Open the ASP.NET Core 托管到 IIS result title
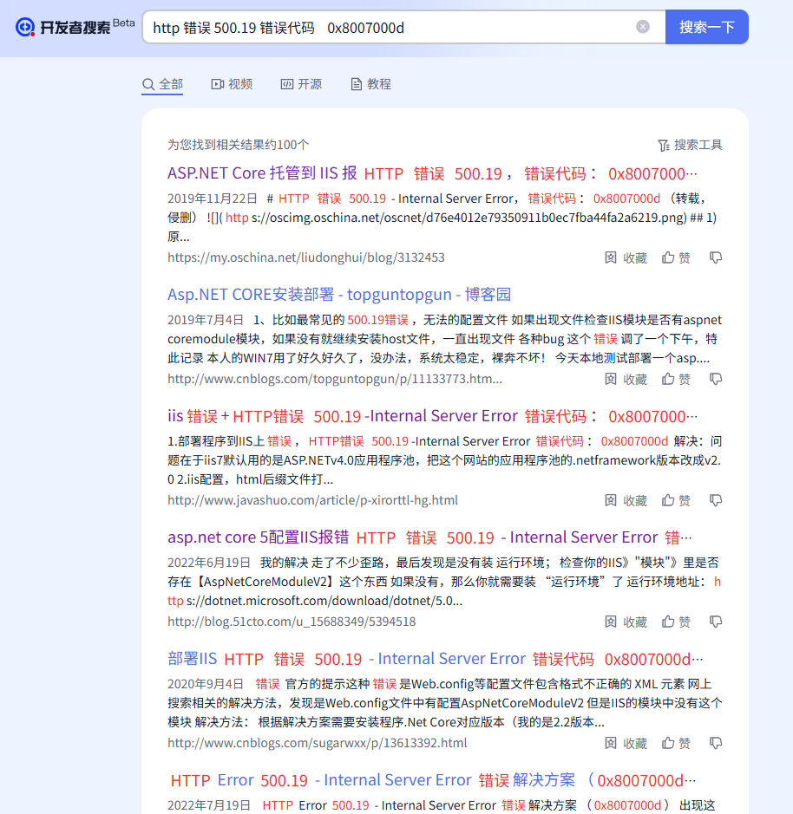 coord(432,173)
